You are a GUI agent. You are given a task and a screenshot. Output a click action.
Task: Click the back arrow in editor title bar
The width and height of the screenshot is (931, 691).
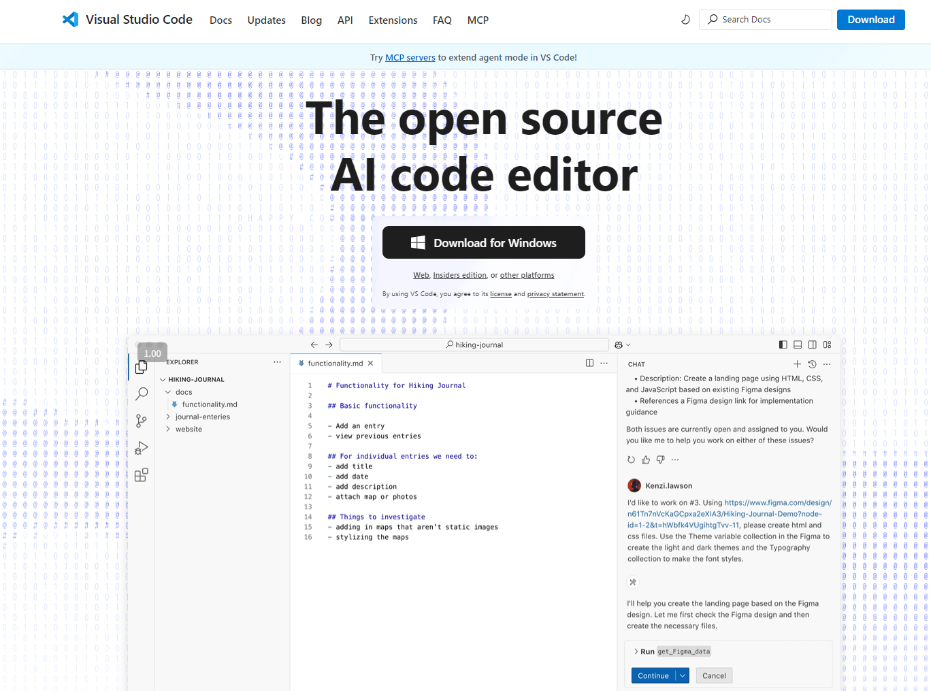[x=314, y=345]
